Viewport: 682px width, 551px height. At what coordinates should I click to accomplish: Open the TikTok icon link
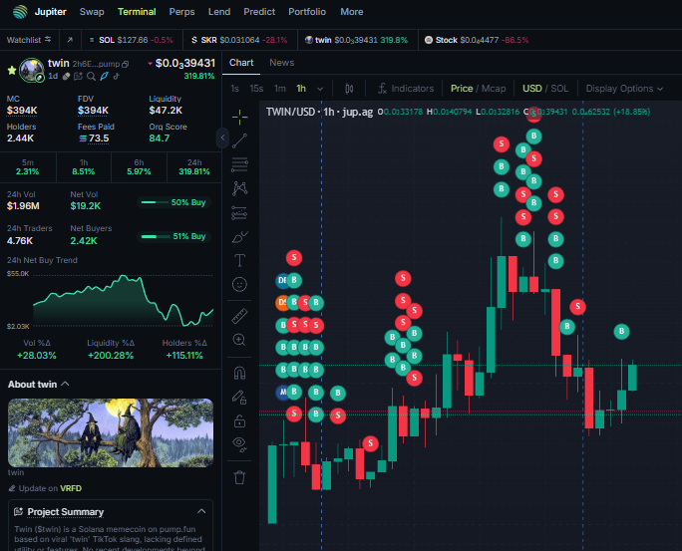(116, 77)
